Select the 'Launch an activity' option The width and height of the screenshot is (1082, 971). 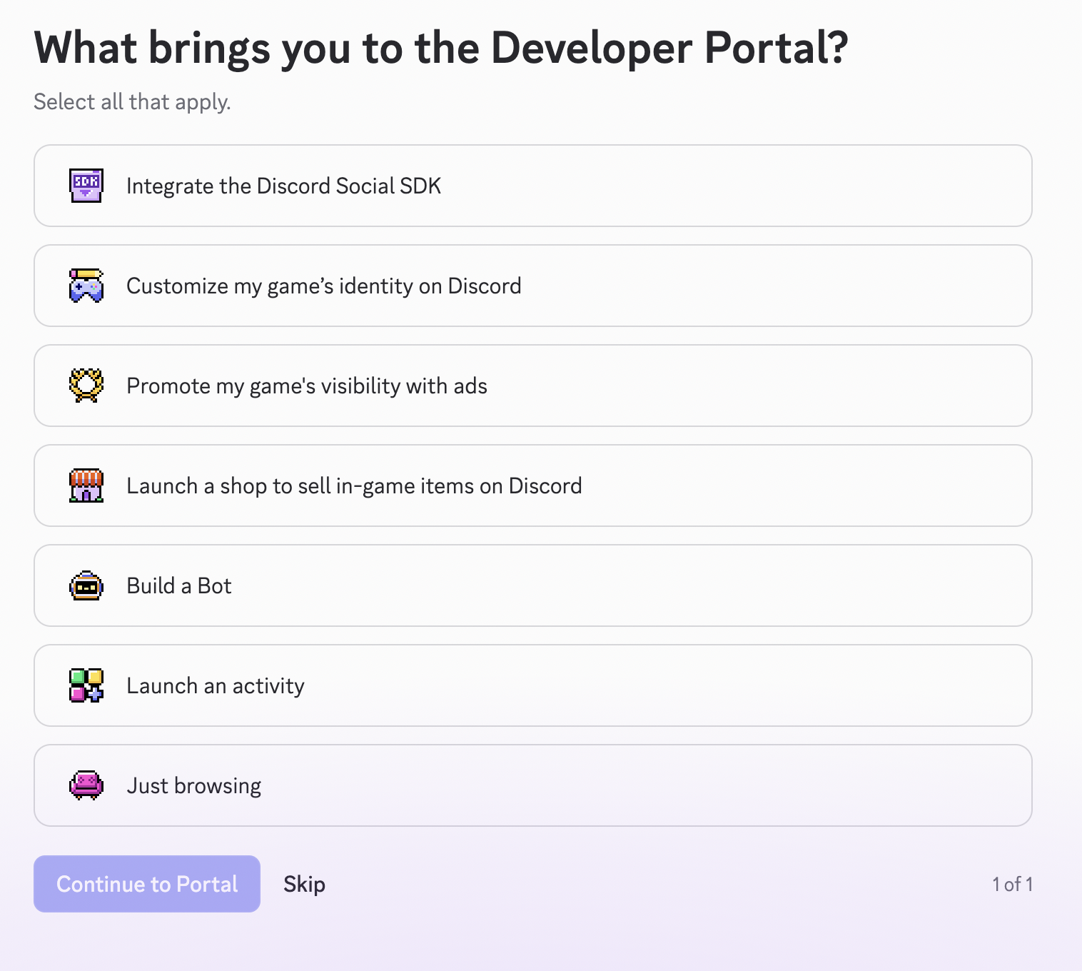[532, 685]
